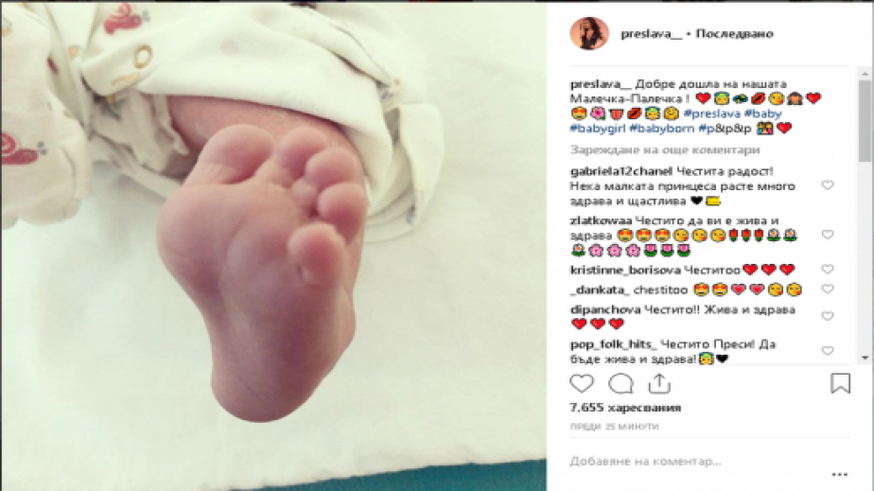The height and width of the screenshot is (491, 874).
Task: Focus the 'Добавяне на коментар' input field
Action: click(697, 462)
